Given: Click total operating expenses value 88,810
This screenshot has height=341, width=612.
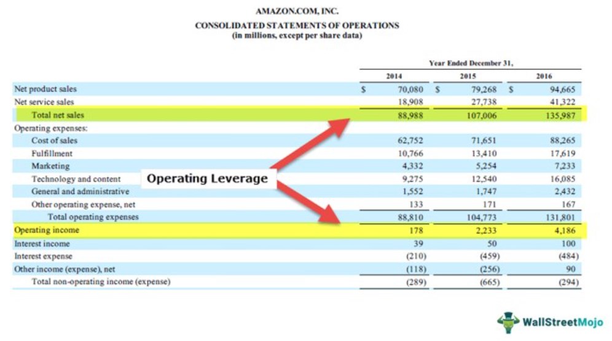Looking at the screenshot, I should [x=410, y=218].
